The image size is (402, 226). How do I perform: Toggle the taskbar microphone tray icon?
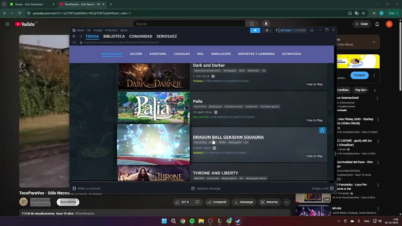click(359, 221)
